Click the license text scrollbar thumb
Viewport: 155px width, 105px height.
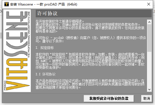click(x=149, y=38)
